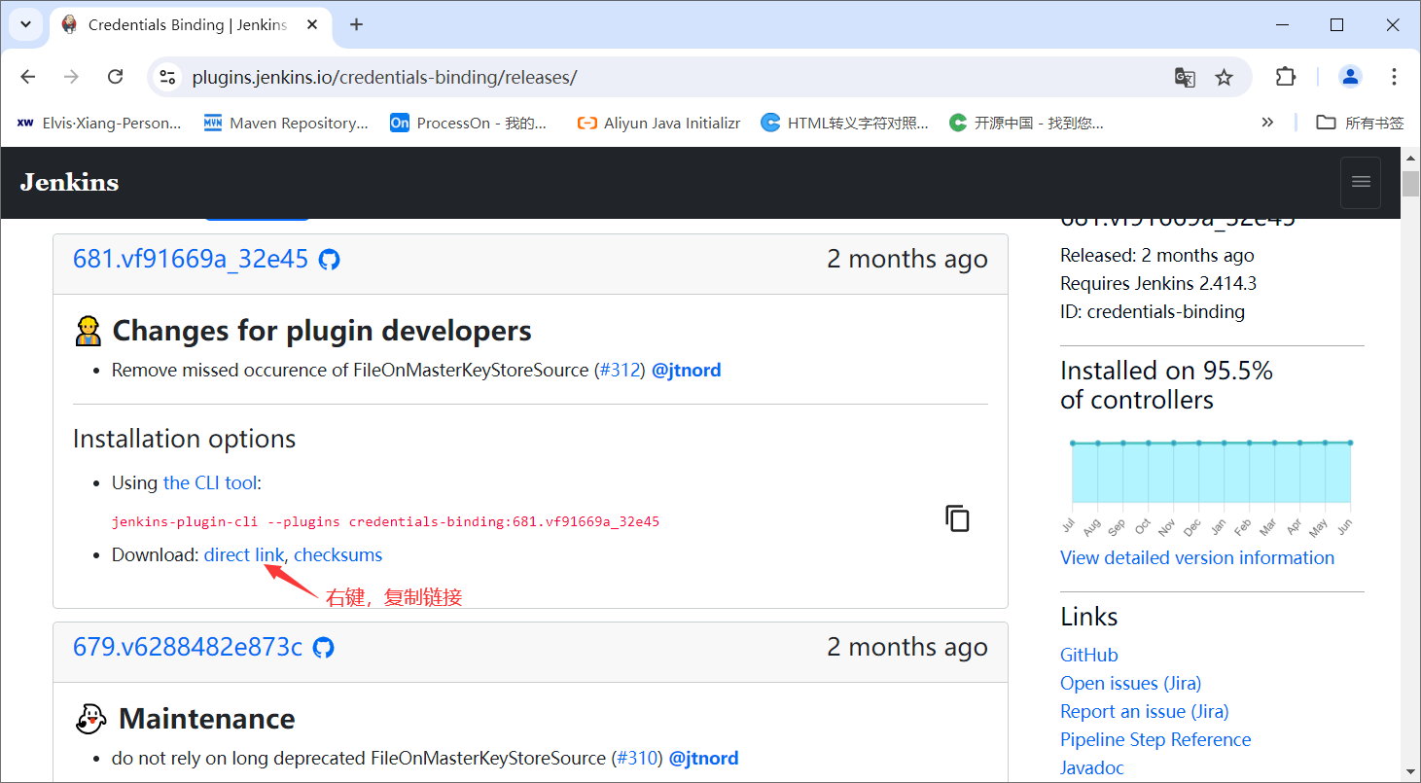The height and width of the screenshot is (783, 1421).
Task: Open the GitHub link in Links
Action: (x=1089, y=655)
